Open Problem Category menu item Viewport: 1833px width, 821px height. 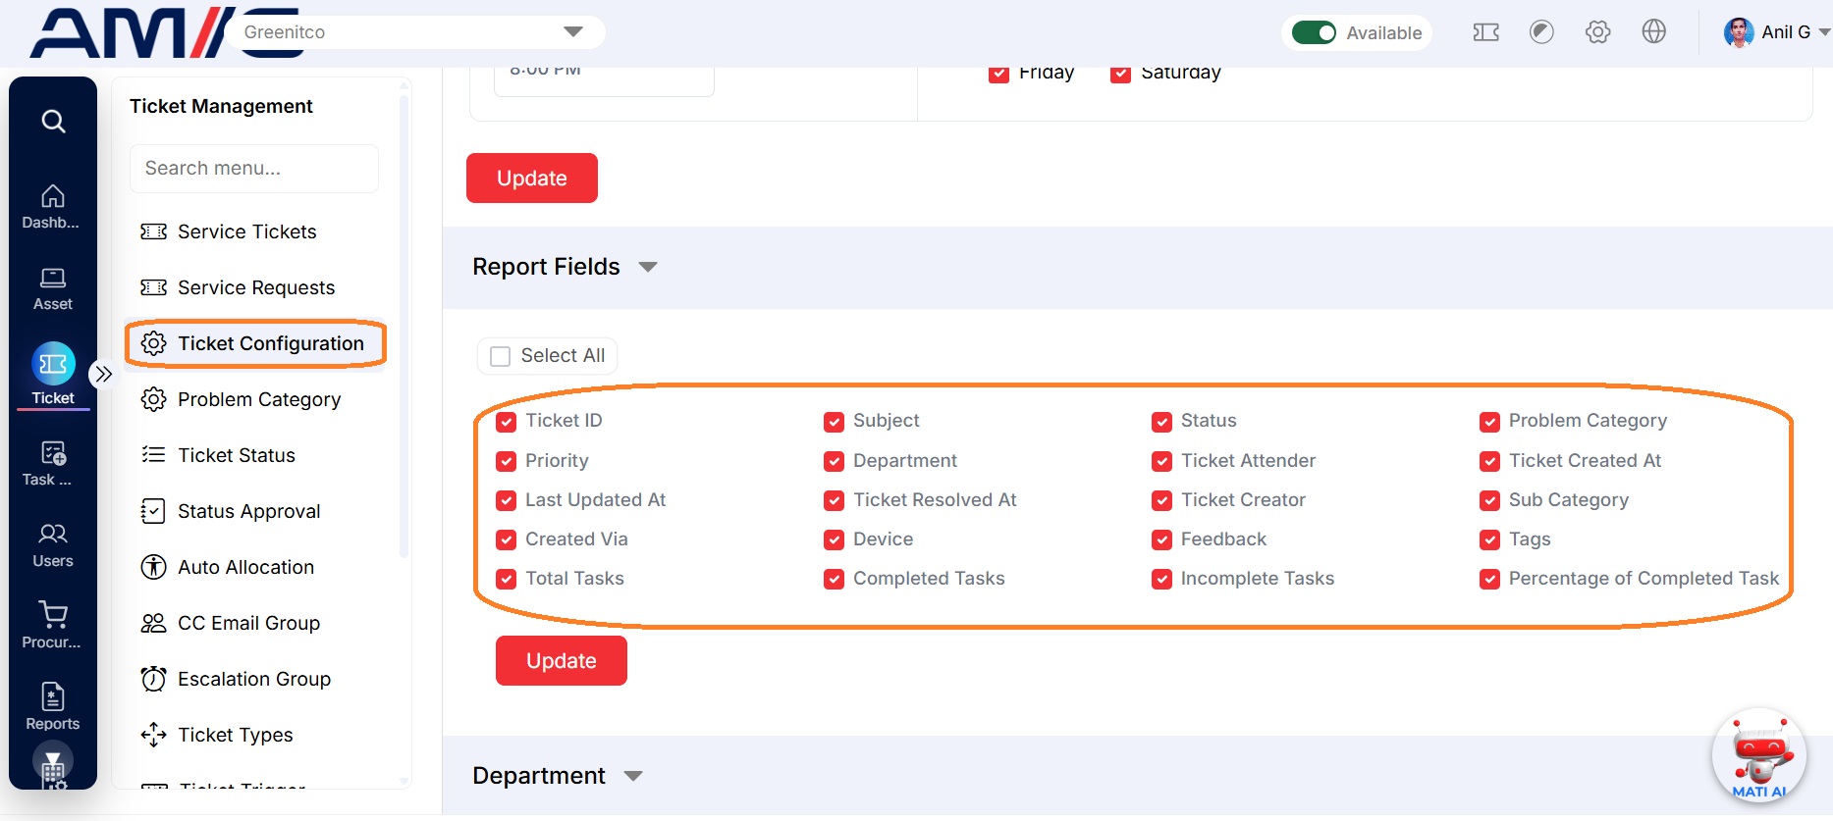(x=259, y=399)
